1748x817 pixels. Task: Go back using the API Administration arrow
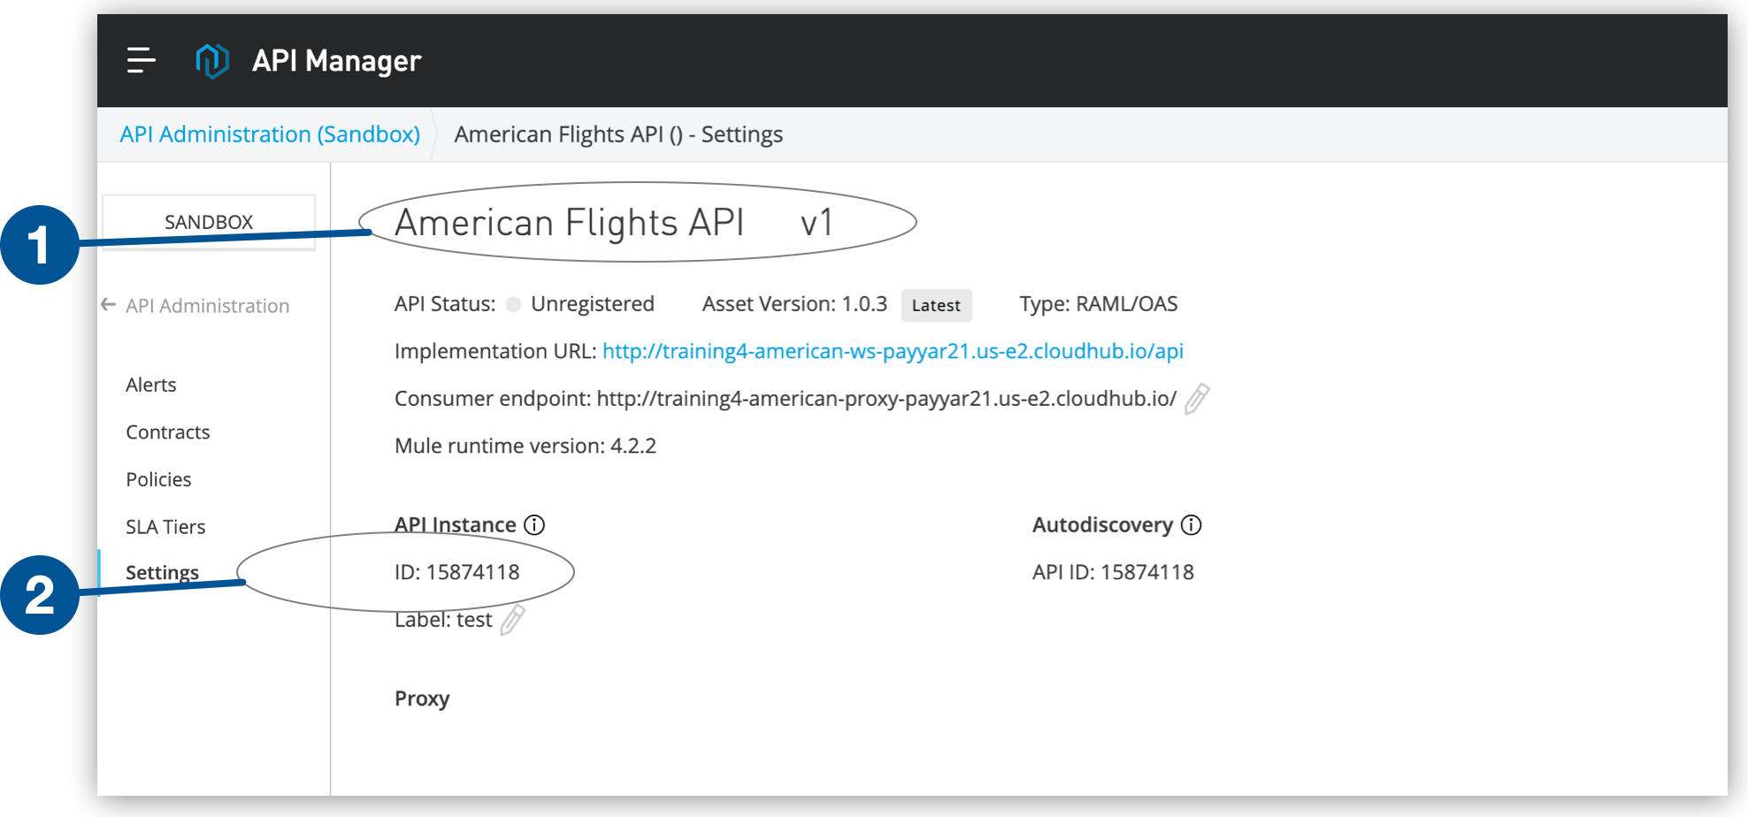click(106, 305)
